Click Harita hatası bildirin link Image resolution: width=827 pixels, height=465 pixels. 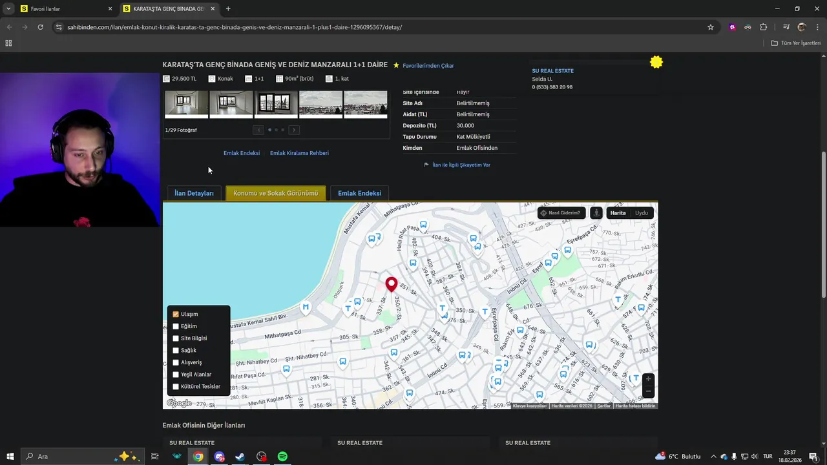coord(636,406)
